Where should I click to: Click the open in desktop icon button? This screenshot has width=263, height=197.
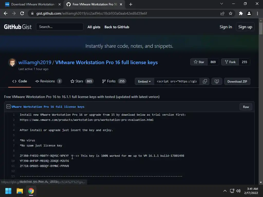[217, 81]
